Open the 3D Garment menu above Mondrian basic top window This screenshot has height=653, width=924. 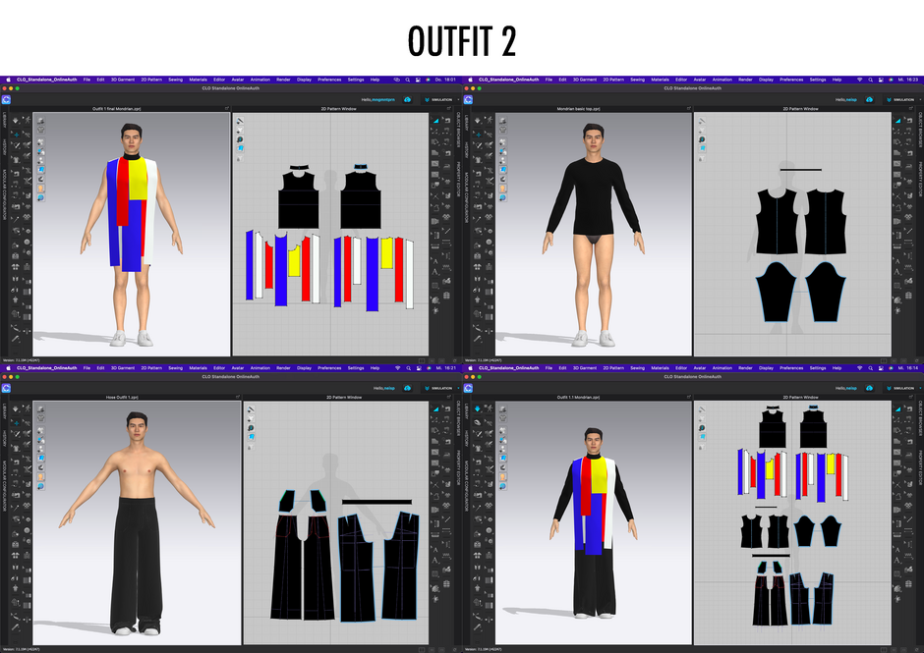pyautogui.click(x=585, y=80)
